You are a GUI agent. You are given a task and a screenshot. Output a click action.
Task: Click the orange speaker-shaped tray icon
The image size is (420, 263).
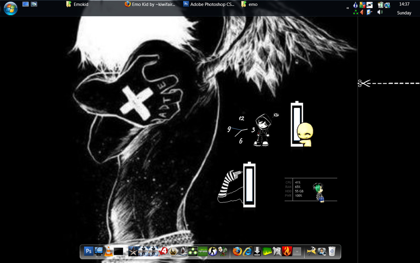[363, 12]
